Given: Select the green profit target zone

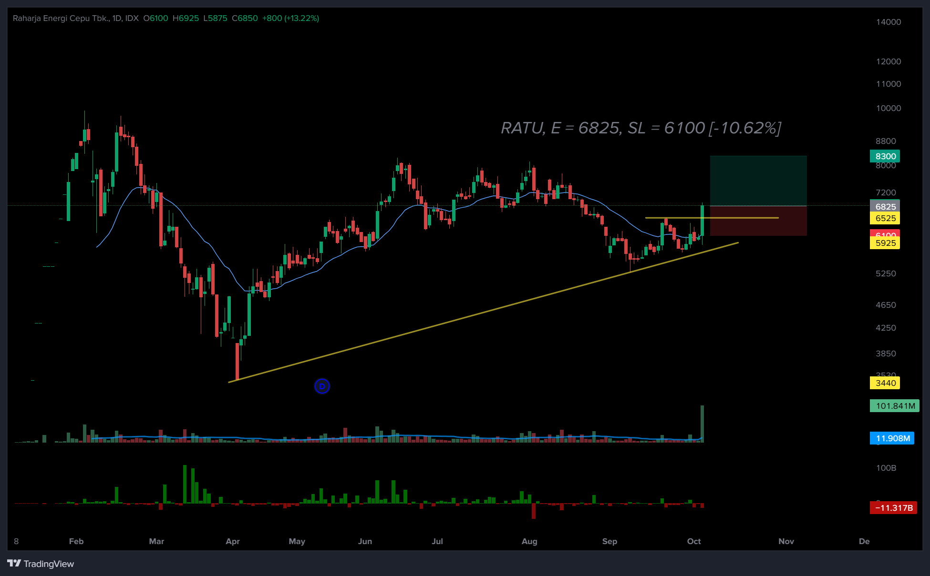Looking at the screenshot, I should pos(758,181).
